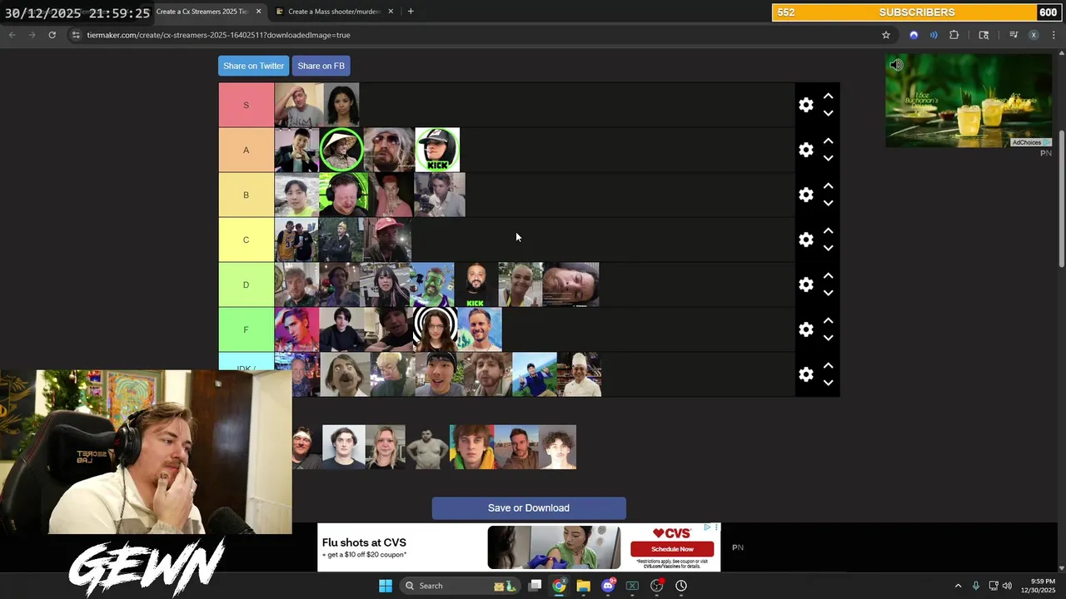The height and width of the screenshot is (599, 1066).
Task: Open Chrome three-dot menu
Action: (1054, 35)
